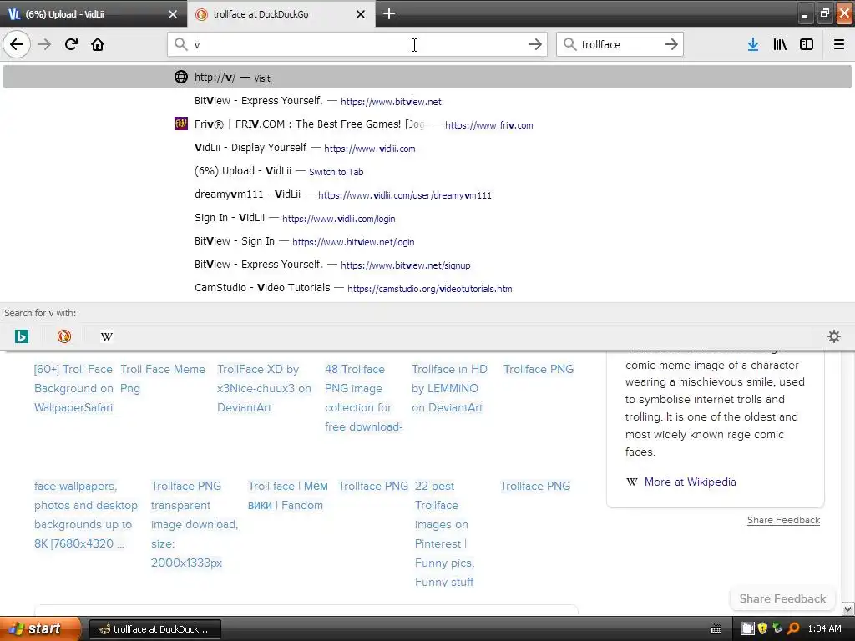Viewport: 855px width, 641px height.
Task: Click the address bar go arrow
Action: coord(535,44)
